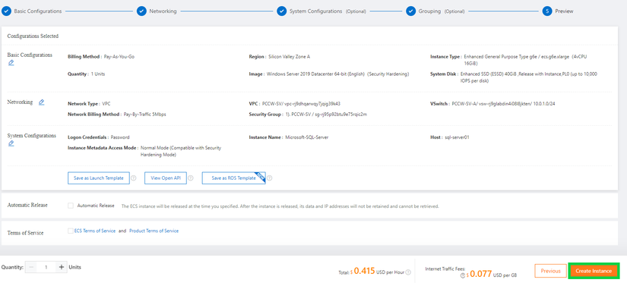Click Save as ROS Template button
This screenshot has width=627, height=286.
click(233, 178)
